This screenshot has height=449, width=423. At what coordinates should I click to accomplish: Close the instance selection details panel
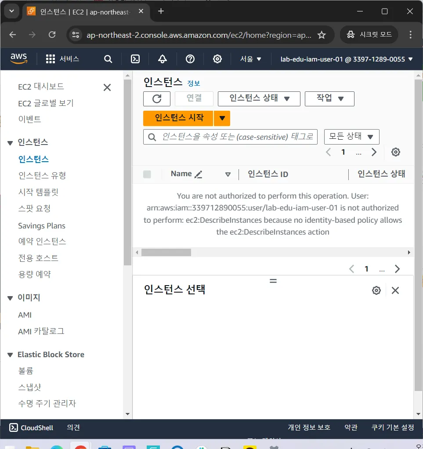pyautogui.click(x=395, y=290)
